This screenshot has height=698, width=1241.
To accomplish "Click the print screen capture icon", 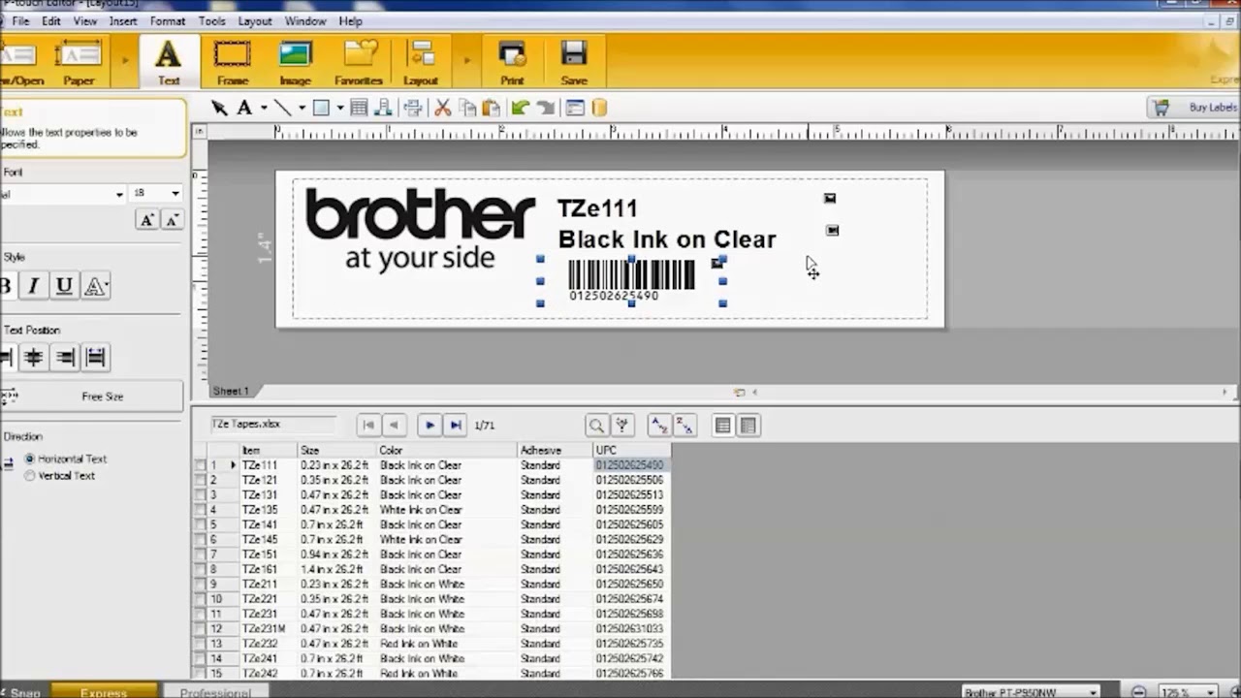I will [x=412, y=108].
